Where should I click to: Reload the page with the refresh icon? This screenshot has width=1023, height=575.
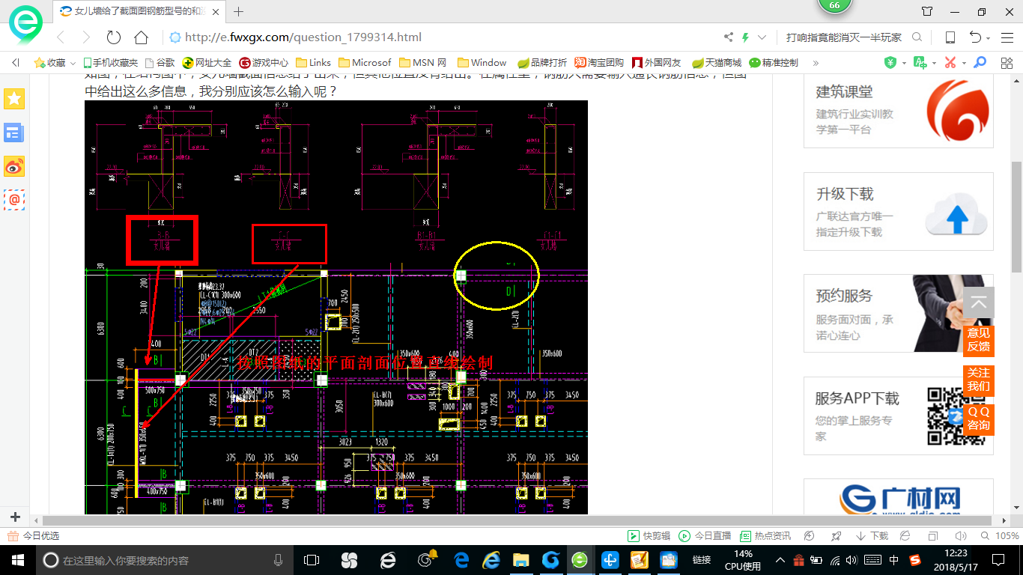coord(114,37)
